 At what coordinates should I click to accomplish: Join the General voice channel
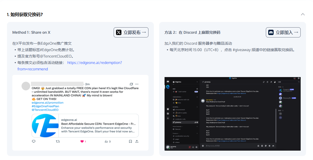(177, 129)
